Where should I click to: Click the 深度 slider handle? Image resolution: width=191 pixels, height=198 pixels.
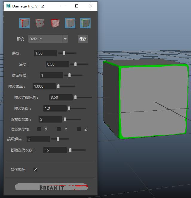pyautogui.click(x=75, y=64)
